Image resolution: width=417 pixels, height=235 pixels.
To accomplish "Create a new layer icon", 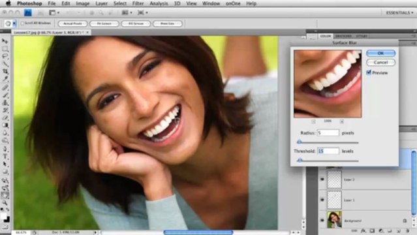I will 399,230.
